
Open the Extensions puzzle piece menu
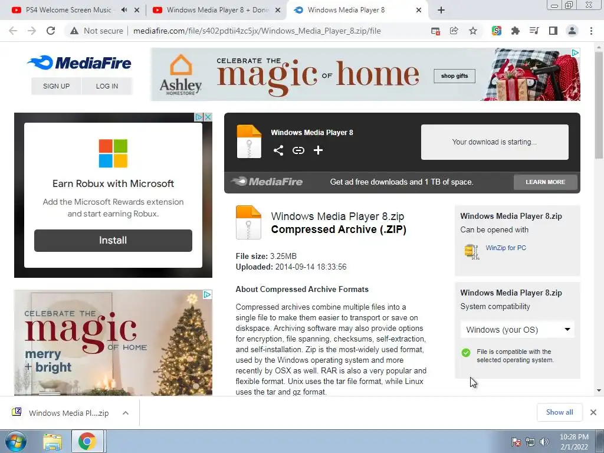point(515,31)
